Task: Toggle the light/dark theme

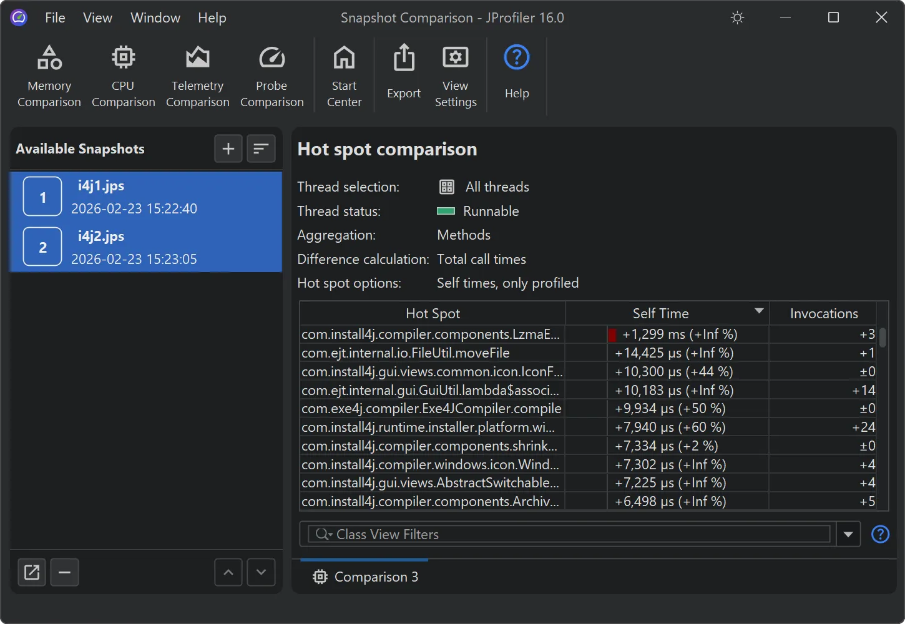Action: 737,17
